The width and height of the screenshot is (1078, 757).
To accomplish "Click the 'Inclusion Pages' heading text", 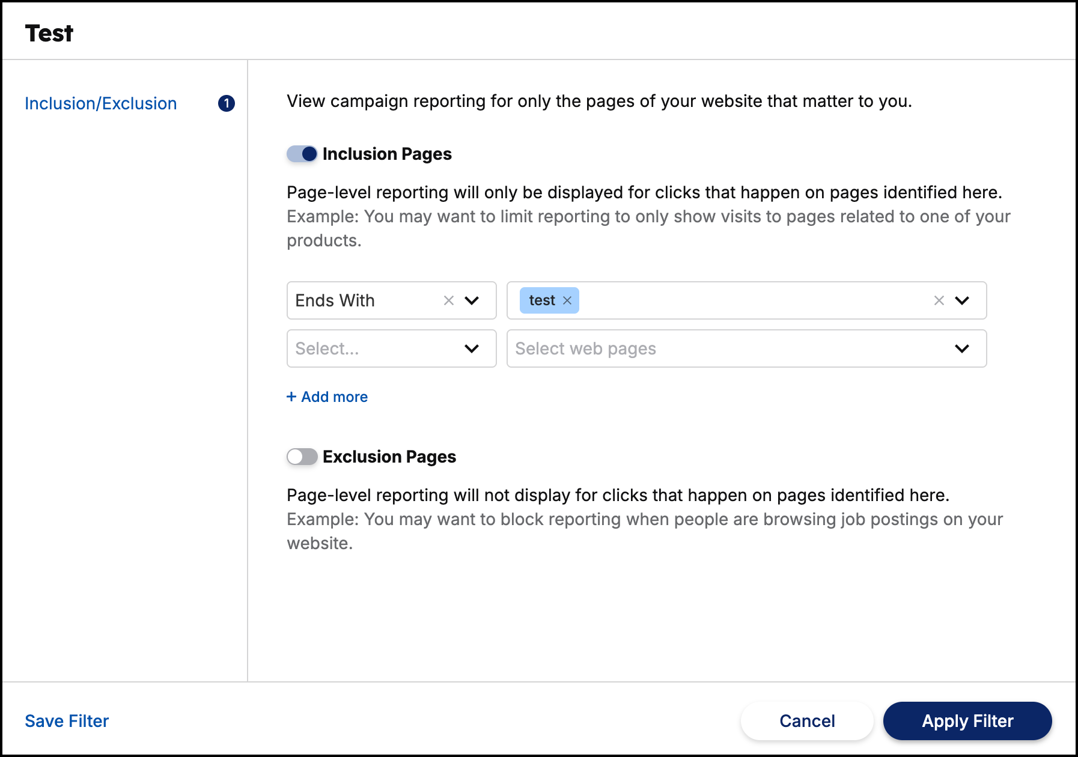I will 387,154.
